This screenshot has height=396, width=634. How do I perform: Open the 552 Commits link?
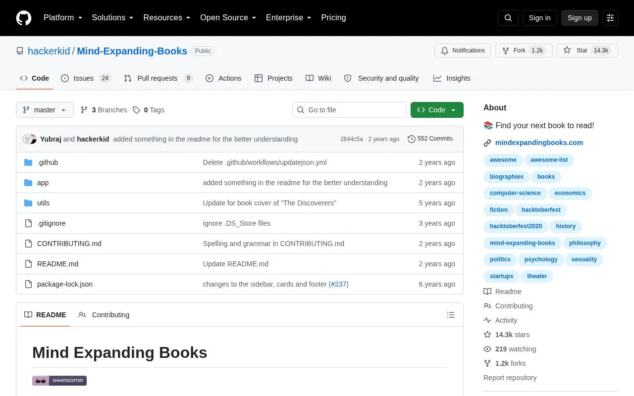430,139
